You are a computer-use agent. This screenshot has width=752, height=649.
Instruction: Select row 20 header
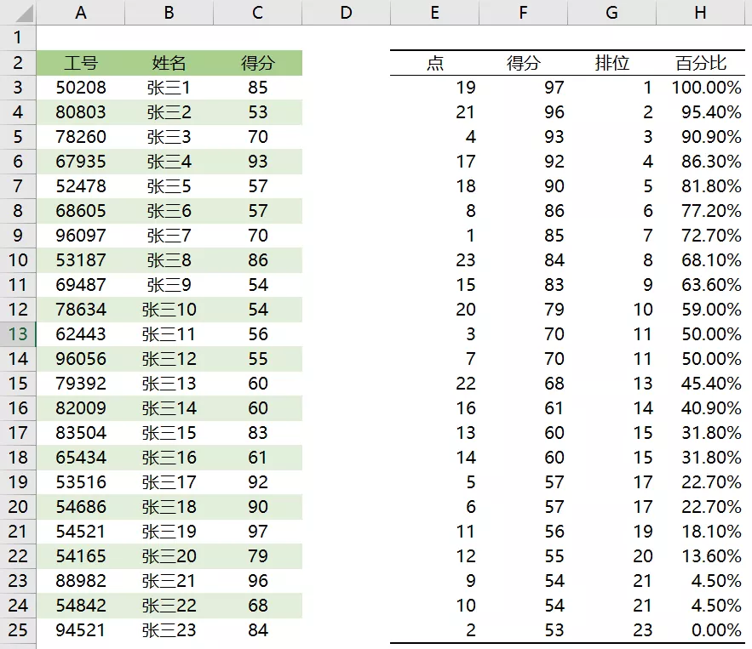pos(18,507)
